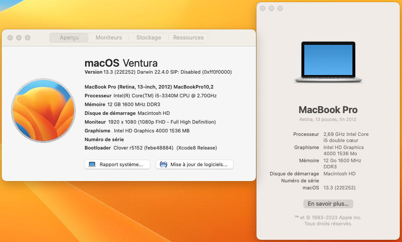Minimize the Aperçu system info window
The height and width of the screenshot is (242, 402).
pyautogui.click(x=19, y=38)
